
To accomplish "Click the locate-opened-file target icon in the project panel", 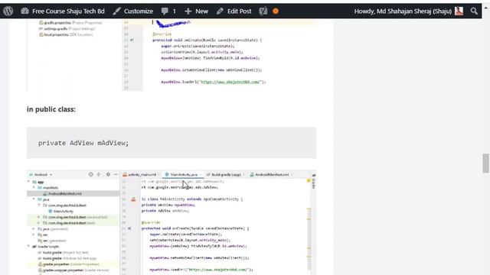I will click(x=90, y=174).
